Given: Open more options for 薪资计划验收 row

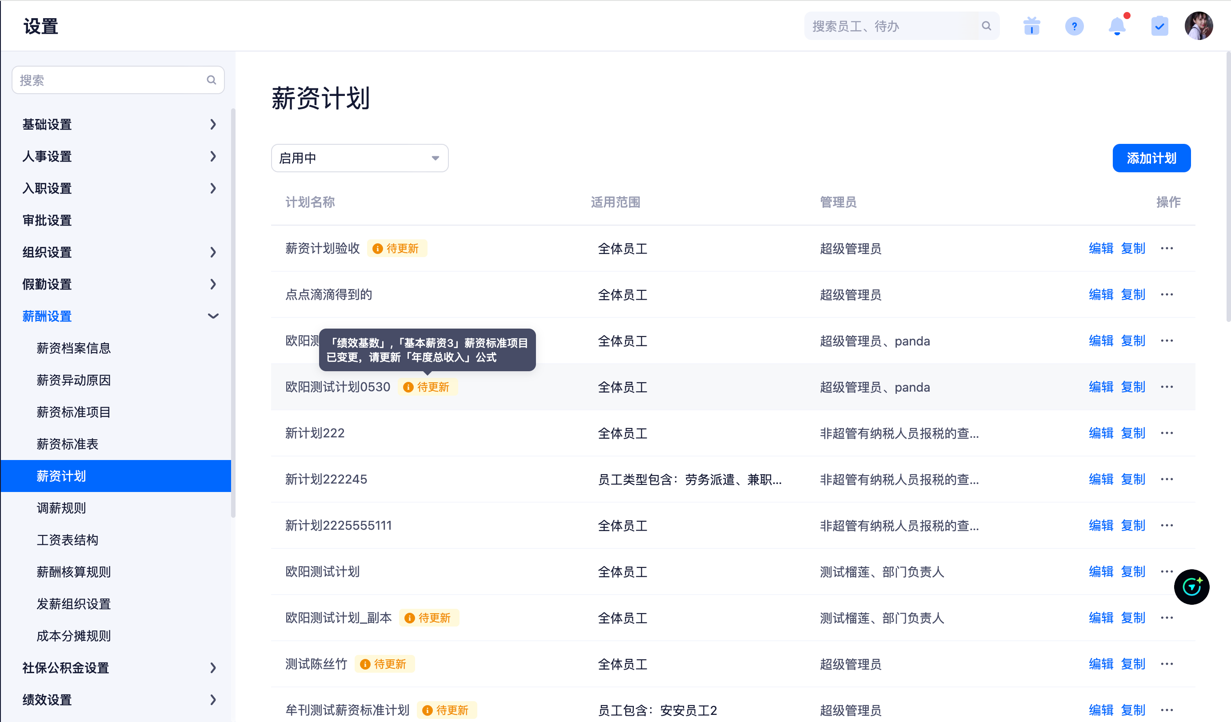Looking at the screenshot, I should pos(1167,249).
